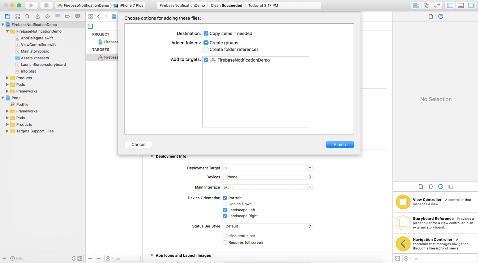
Task: Select the Assistant editor icon
Action: click(x=426, y=5)
